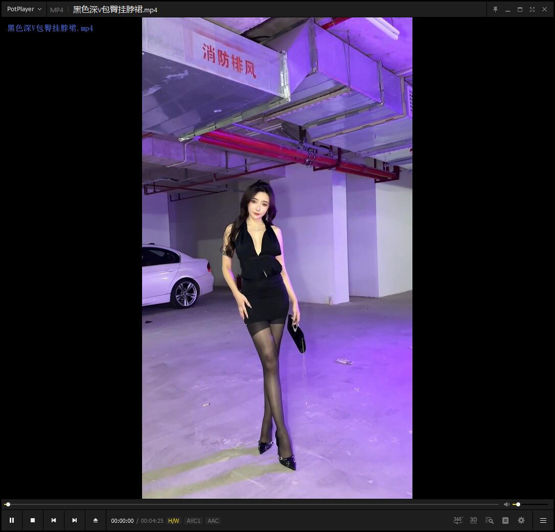Screen dimensions: 555x532
Task: Open the playlist search icon
Action: click(x=489, y=520)
